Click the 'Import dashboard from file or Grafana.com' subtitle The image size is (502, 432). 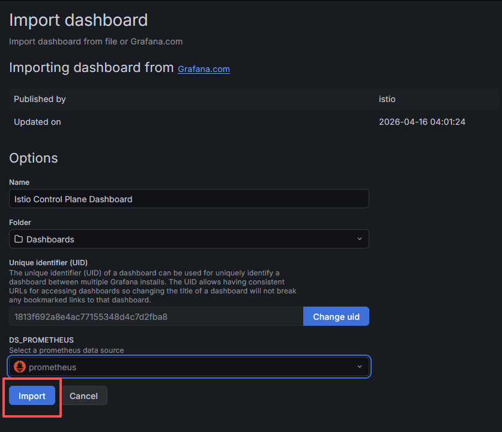click(95, 41)
